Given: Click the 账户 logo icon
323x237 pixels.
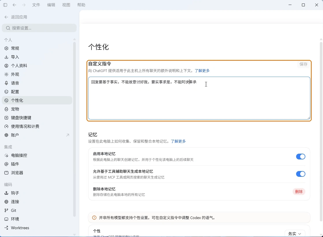Looking at the screenshot, I should pyautogui.click(x=6, y=135).
